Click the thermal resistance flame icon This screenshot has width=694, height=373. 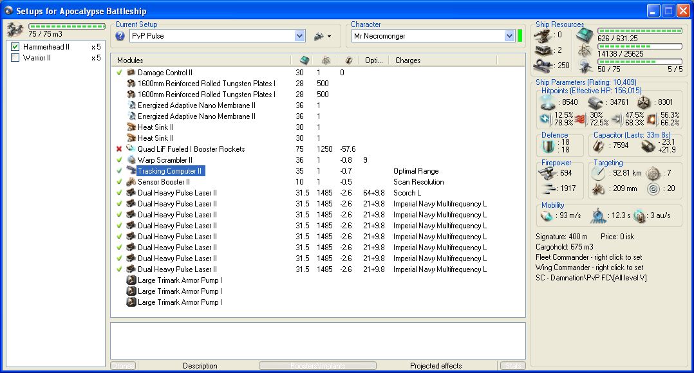pos(580,119)
